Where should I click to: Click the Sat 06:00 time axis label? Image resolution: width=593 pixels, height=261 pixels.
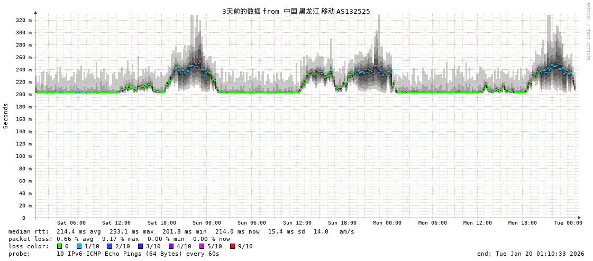(71, 223)
